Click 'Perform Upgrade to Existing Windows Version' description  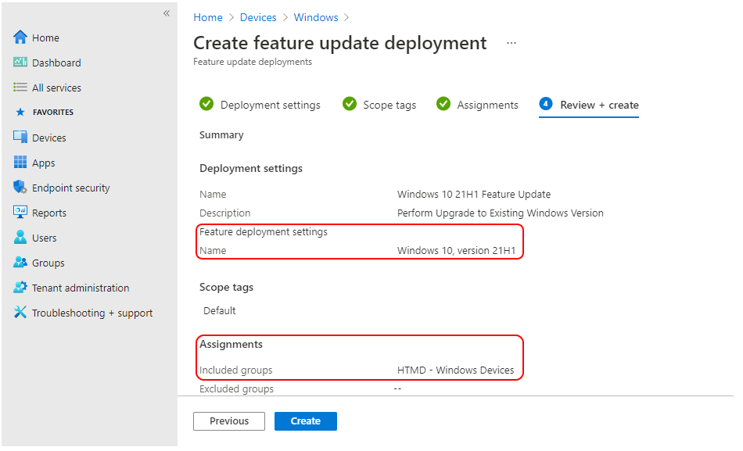(x=501, y=213)
